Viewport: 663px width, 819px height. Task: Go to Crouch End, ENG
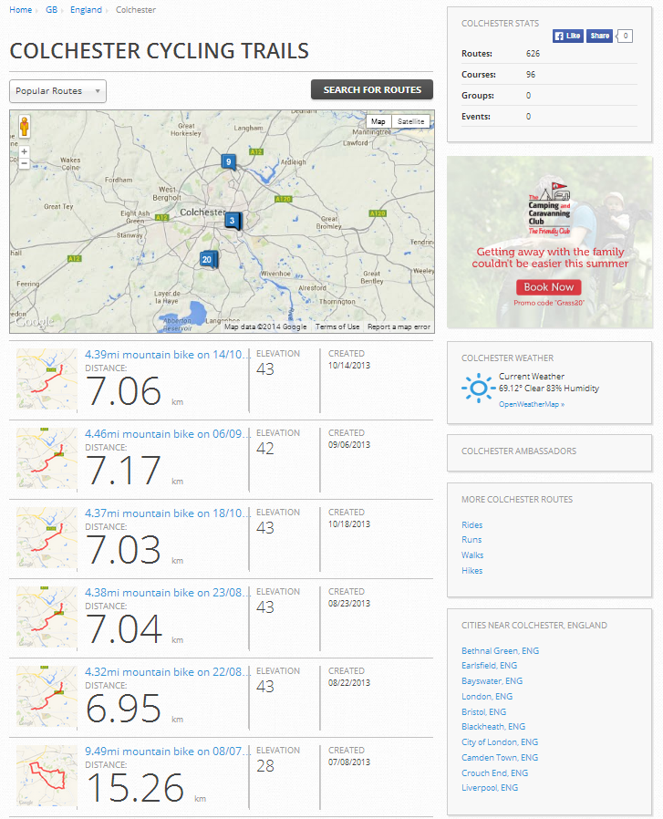pos(495,773)
